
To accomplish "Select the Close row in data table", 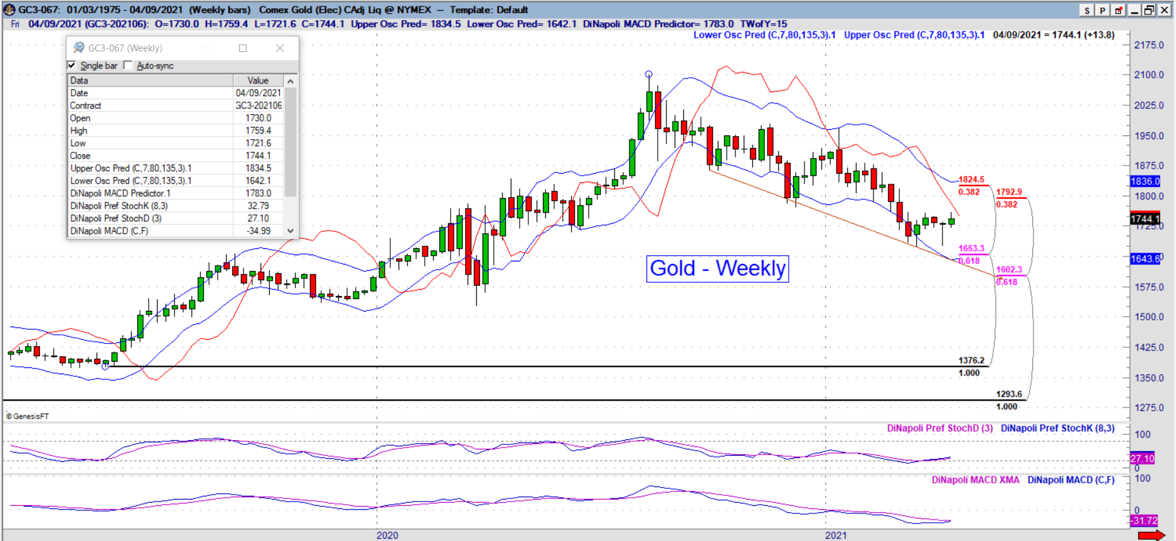I will tap(175, 155).
